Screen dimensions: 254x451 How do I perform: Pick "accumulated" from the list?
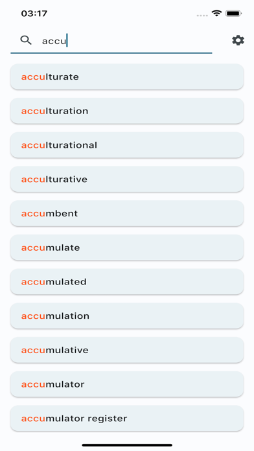click(x=127, y=282)
